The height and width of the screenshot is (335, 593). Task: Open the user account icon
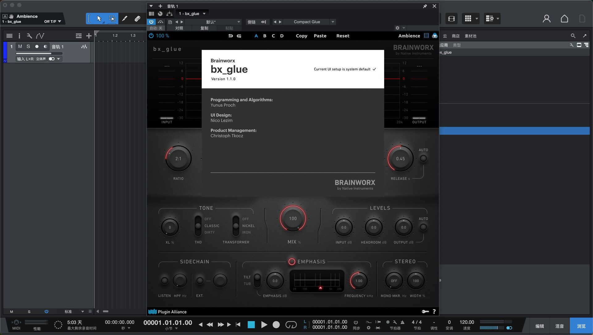(x=546, y=19)
